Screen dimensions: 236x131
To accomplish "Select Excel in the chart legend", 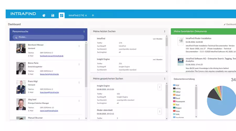I will pyautogui.click(x=178, y=98).
